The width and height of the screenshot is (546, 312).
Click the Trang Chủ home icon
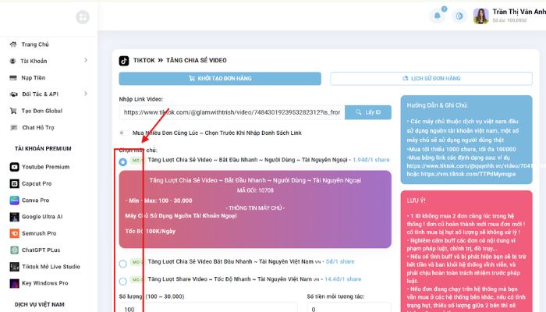pos(13,44)
